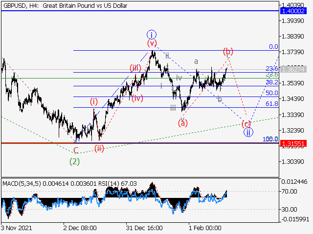This screenshot has height=234, width=313.
Task: Click the gray i sub-wave label
Action: pos(161,86)
